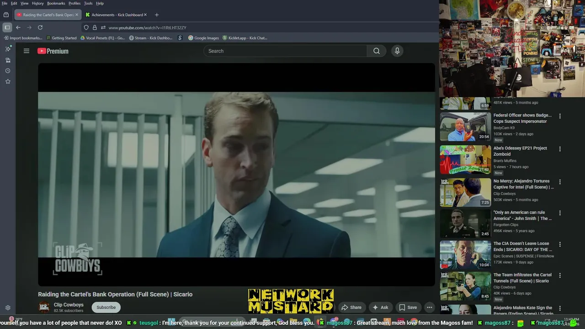The image size is (585, 329).
Task: Click the browser forward arrow
Action: [29, 27]
